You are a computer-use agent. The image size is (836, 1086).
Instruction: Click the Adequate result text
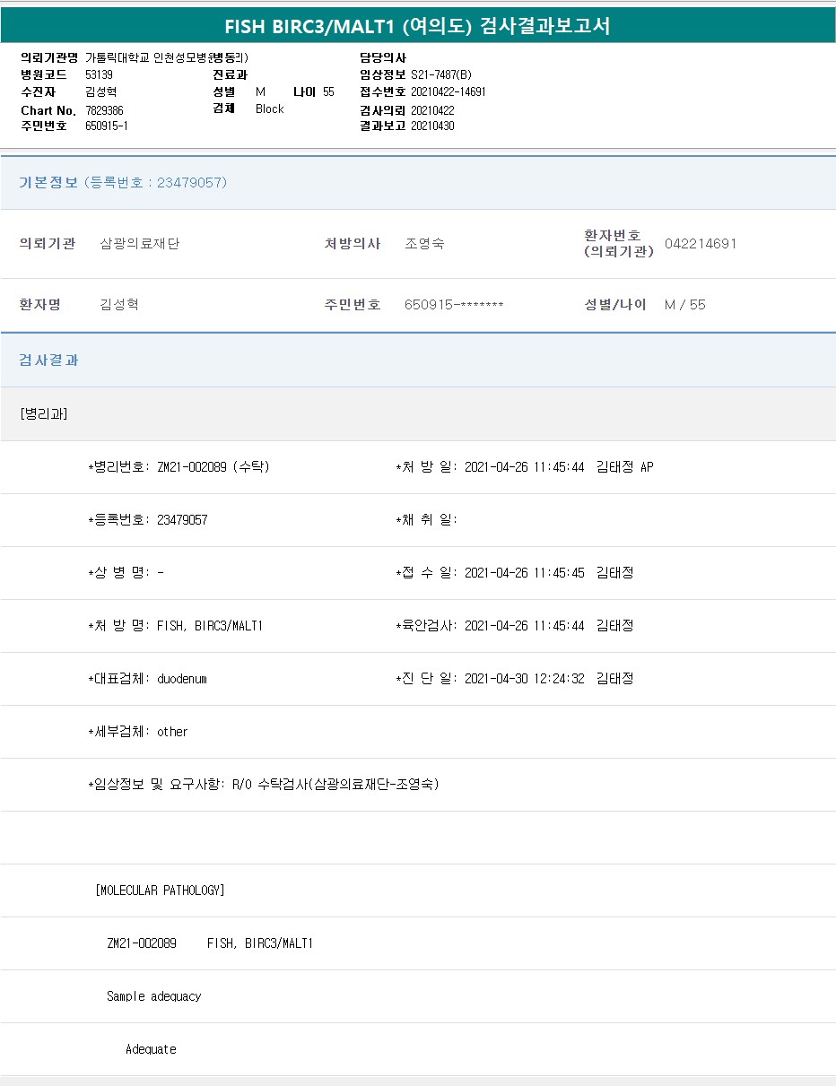pyautogui.click(x=151, y=1049)
